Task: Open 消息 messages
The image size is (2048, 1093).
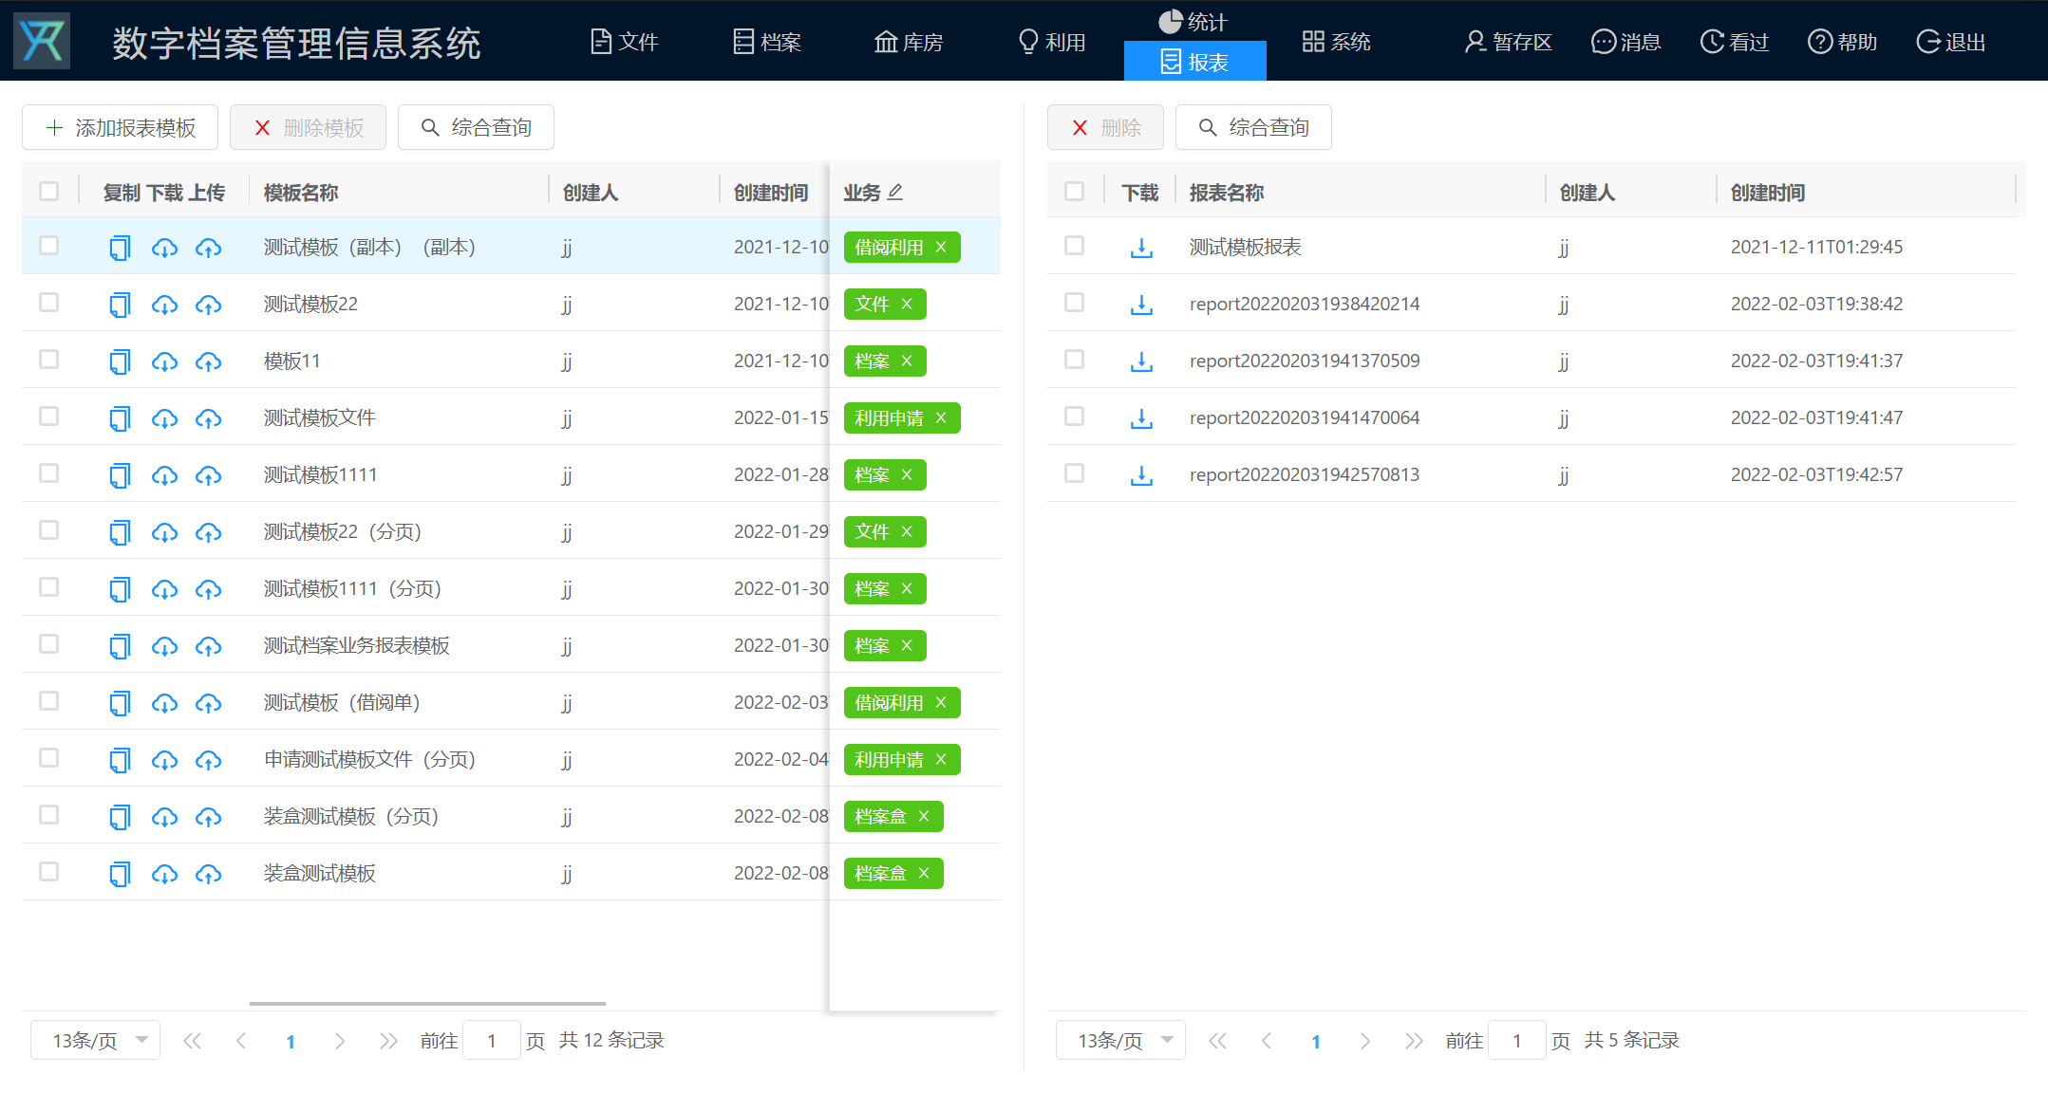Action: [1626, 42]
